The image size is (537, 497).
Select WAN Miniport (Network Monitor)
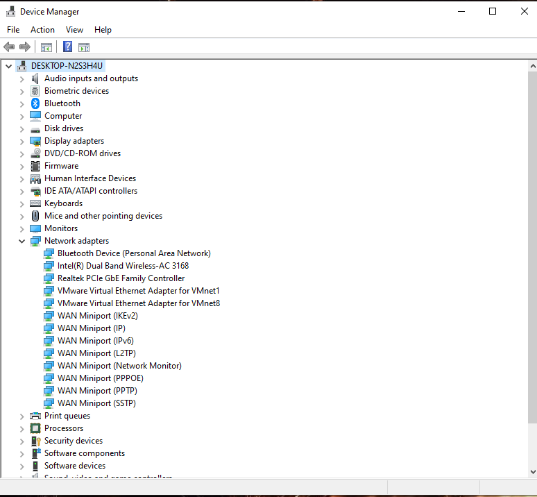click(119, 366)
